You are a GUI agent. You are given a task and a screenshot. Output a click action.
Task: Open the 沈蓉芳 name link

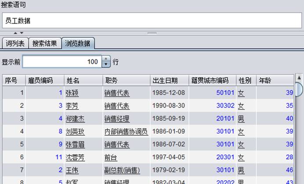click(75, 157)
